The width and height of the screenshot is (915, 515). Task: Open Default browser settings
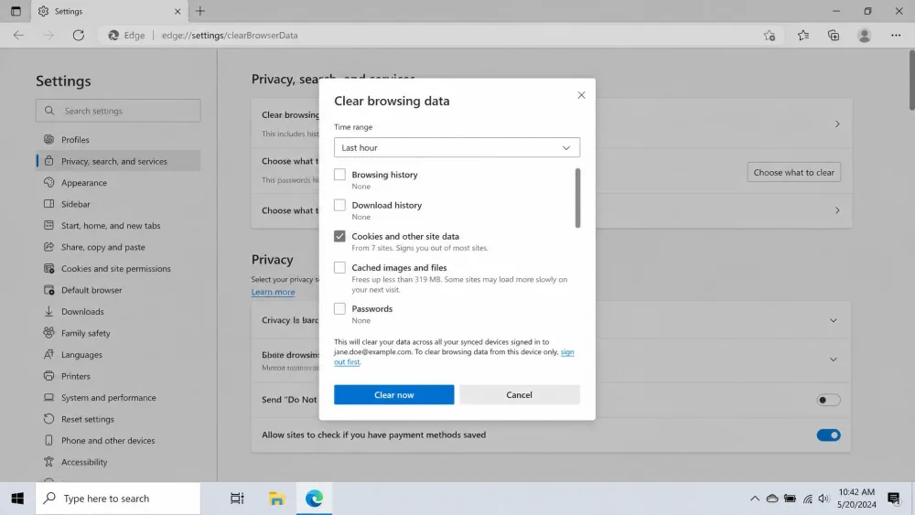[118, 290]
